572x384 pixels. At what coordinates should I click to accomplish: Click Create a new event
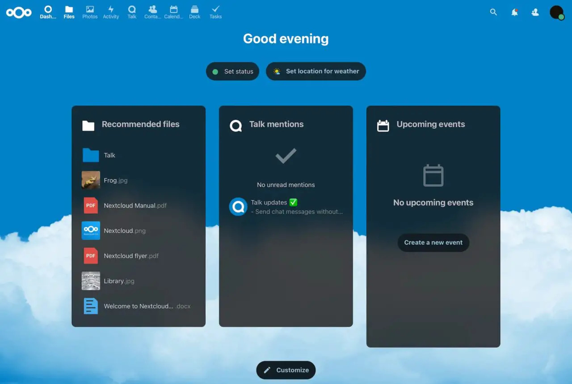pyautogui.click(x=433, y=243)
